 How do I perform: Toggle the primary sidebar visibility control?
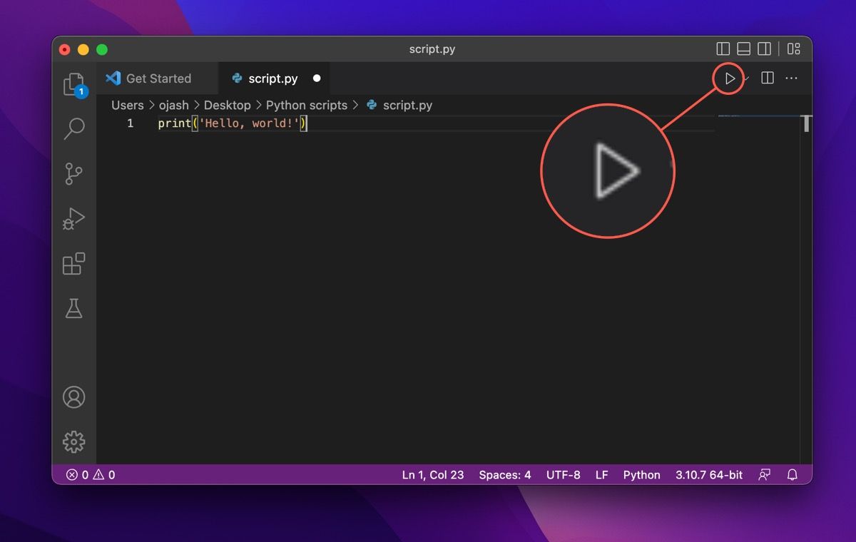pos(723,48)
